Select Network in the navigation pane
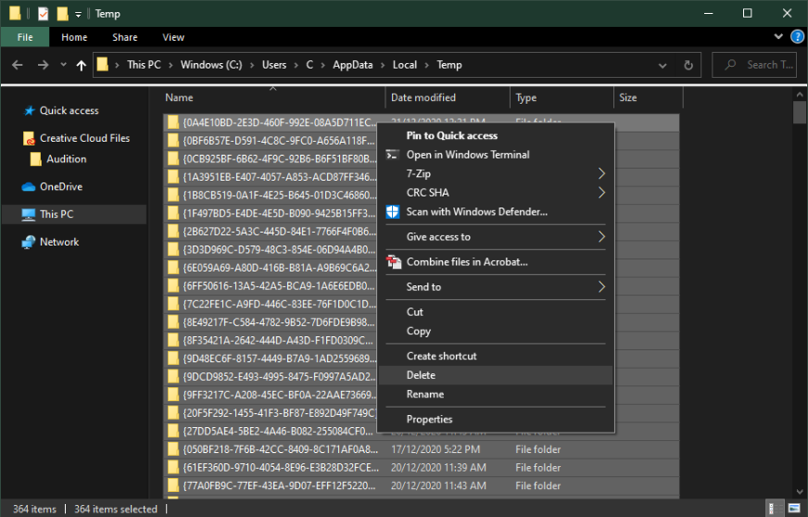Viewport: 808px width, 517px height. point(59,242)
